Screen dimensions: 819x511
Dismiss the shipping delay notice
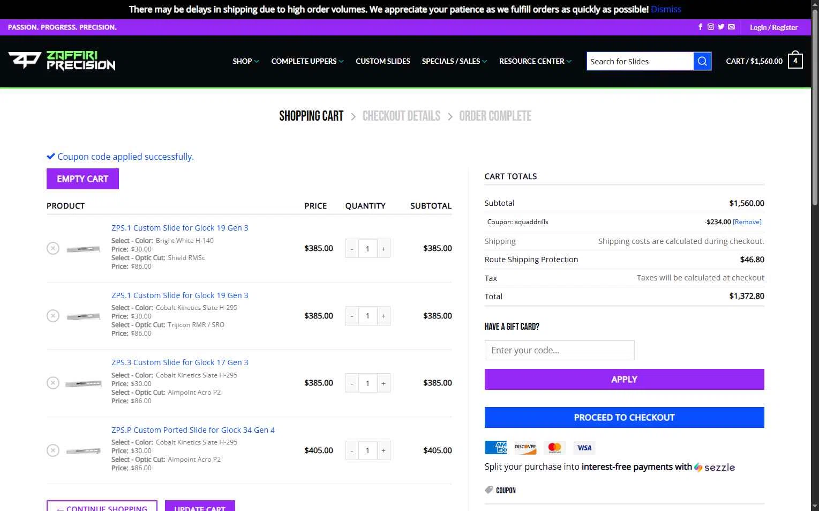point(666,9)
